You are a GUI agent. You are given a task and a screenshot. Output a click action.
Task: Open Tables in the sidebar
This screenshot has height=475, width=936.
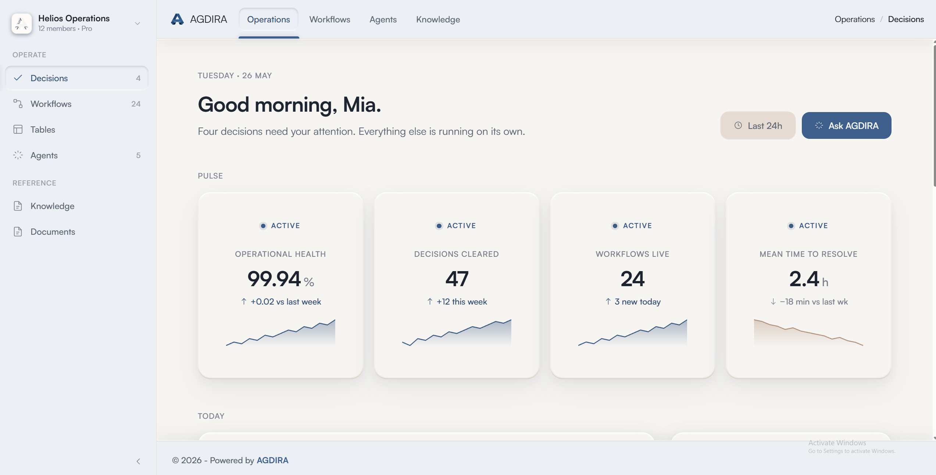point(77,129)
